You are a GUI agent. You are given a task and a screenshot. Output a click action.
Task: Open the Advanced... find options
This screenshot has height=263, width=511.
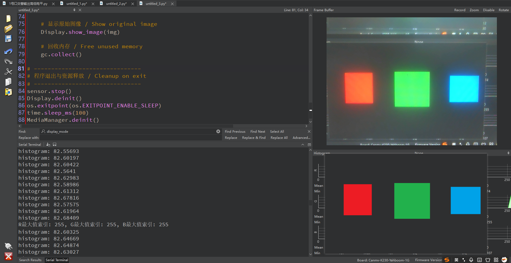point(301,138)
